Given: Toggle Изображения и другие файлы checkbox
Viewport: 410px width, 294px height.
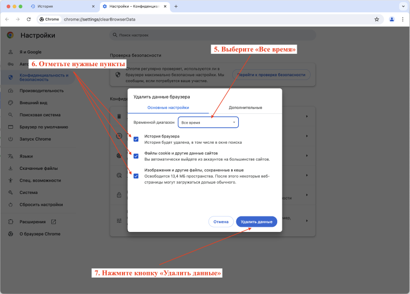Looking at the screenshot, I should pyautogui.click(x=136, y=176).
